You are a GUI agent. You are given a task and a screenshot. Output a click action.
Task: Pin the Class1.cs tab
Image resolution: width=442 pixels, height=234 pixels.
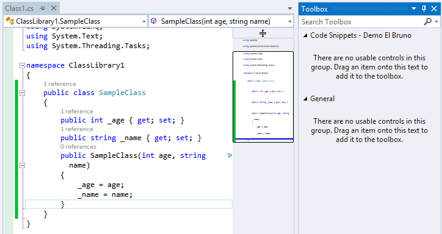click(x=43, y=9)
